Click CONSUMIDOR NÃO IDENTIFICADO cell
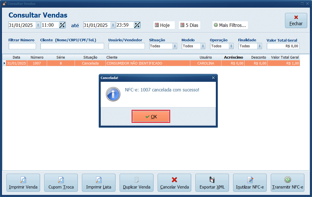The height and width of the screenshot is (197, 312). click(x=148, y=63)
